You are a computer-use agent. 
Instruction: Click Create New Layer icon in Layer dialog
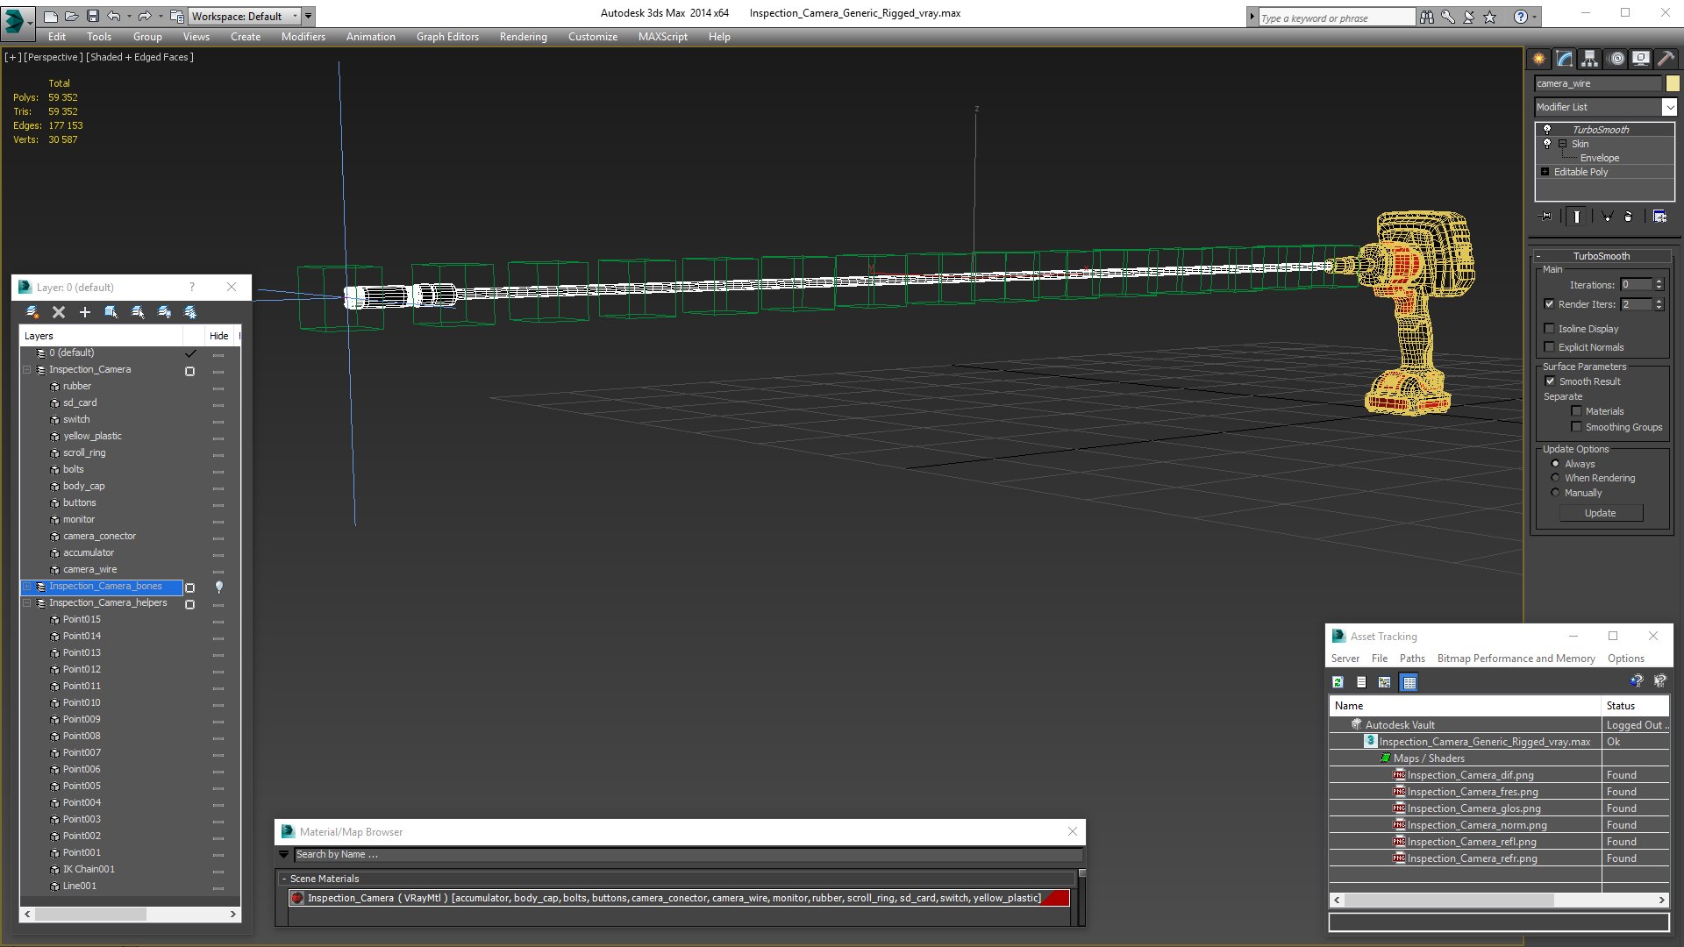click(x=32, y=312)
